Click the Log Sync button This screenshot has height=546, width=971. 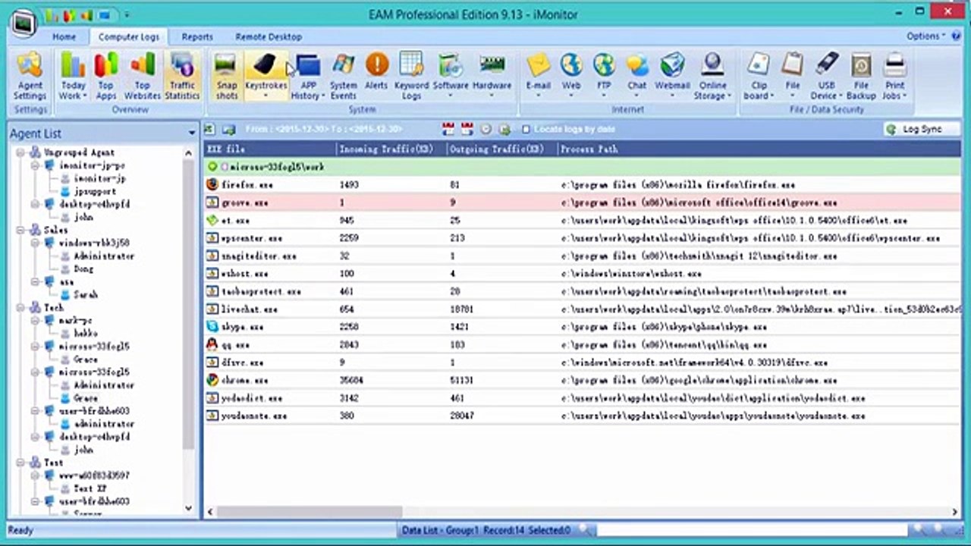pyautogui.click(x=922, y=130)
